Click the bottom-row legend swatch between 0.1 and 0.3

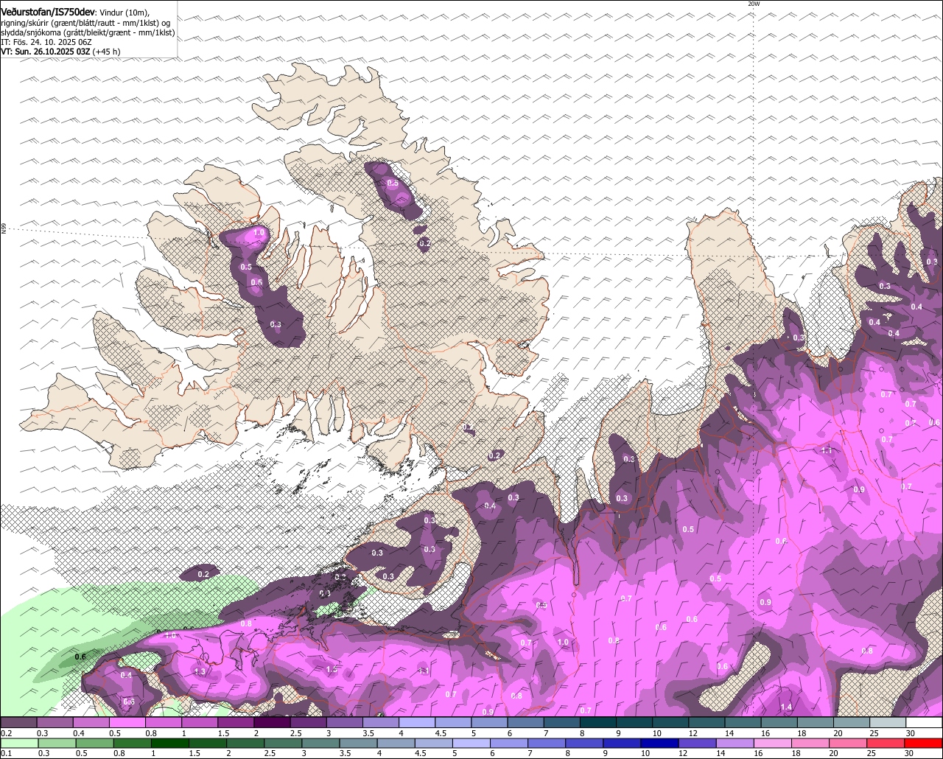click(18, 744)
